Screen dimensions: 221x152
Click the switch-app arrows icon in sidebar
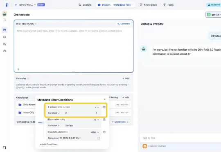[5, 20]
